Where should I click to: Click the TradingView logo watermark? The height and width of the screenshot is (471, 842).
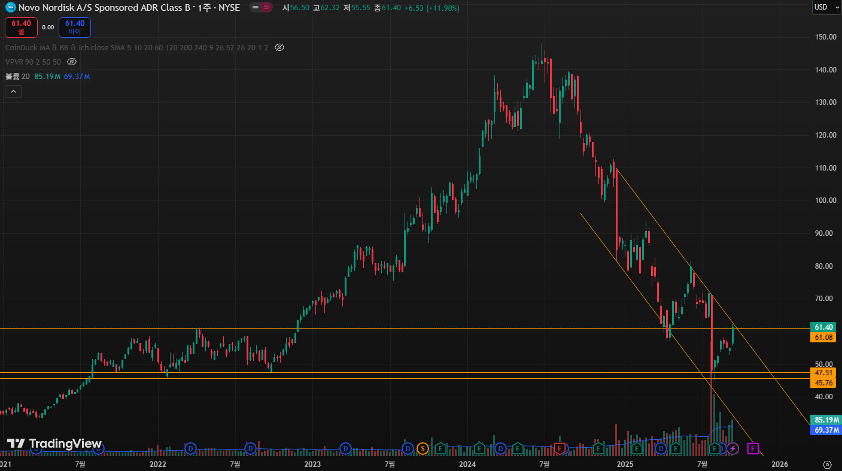tap(54, 443)
